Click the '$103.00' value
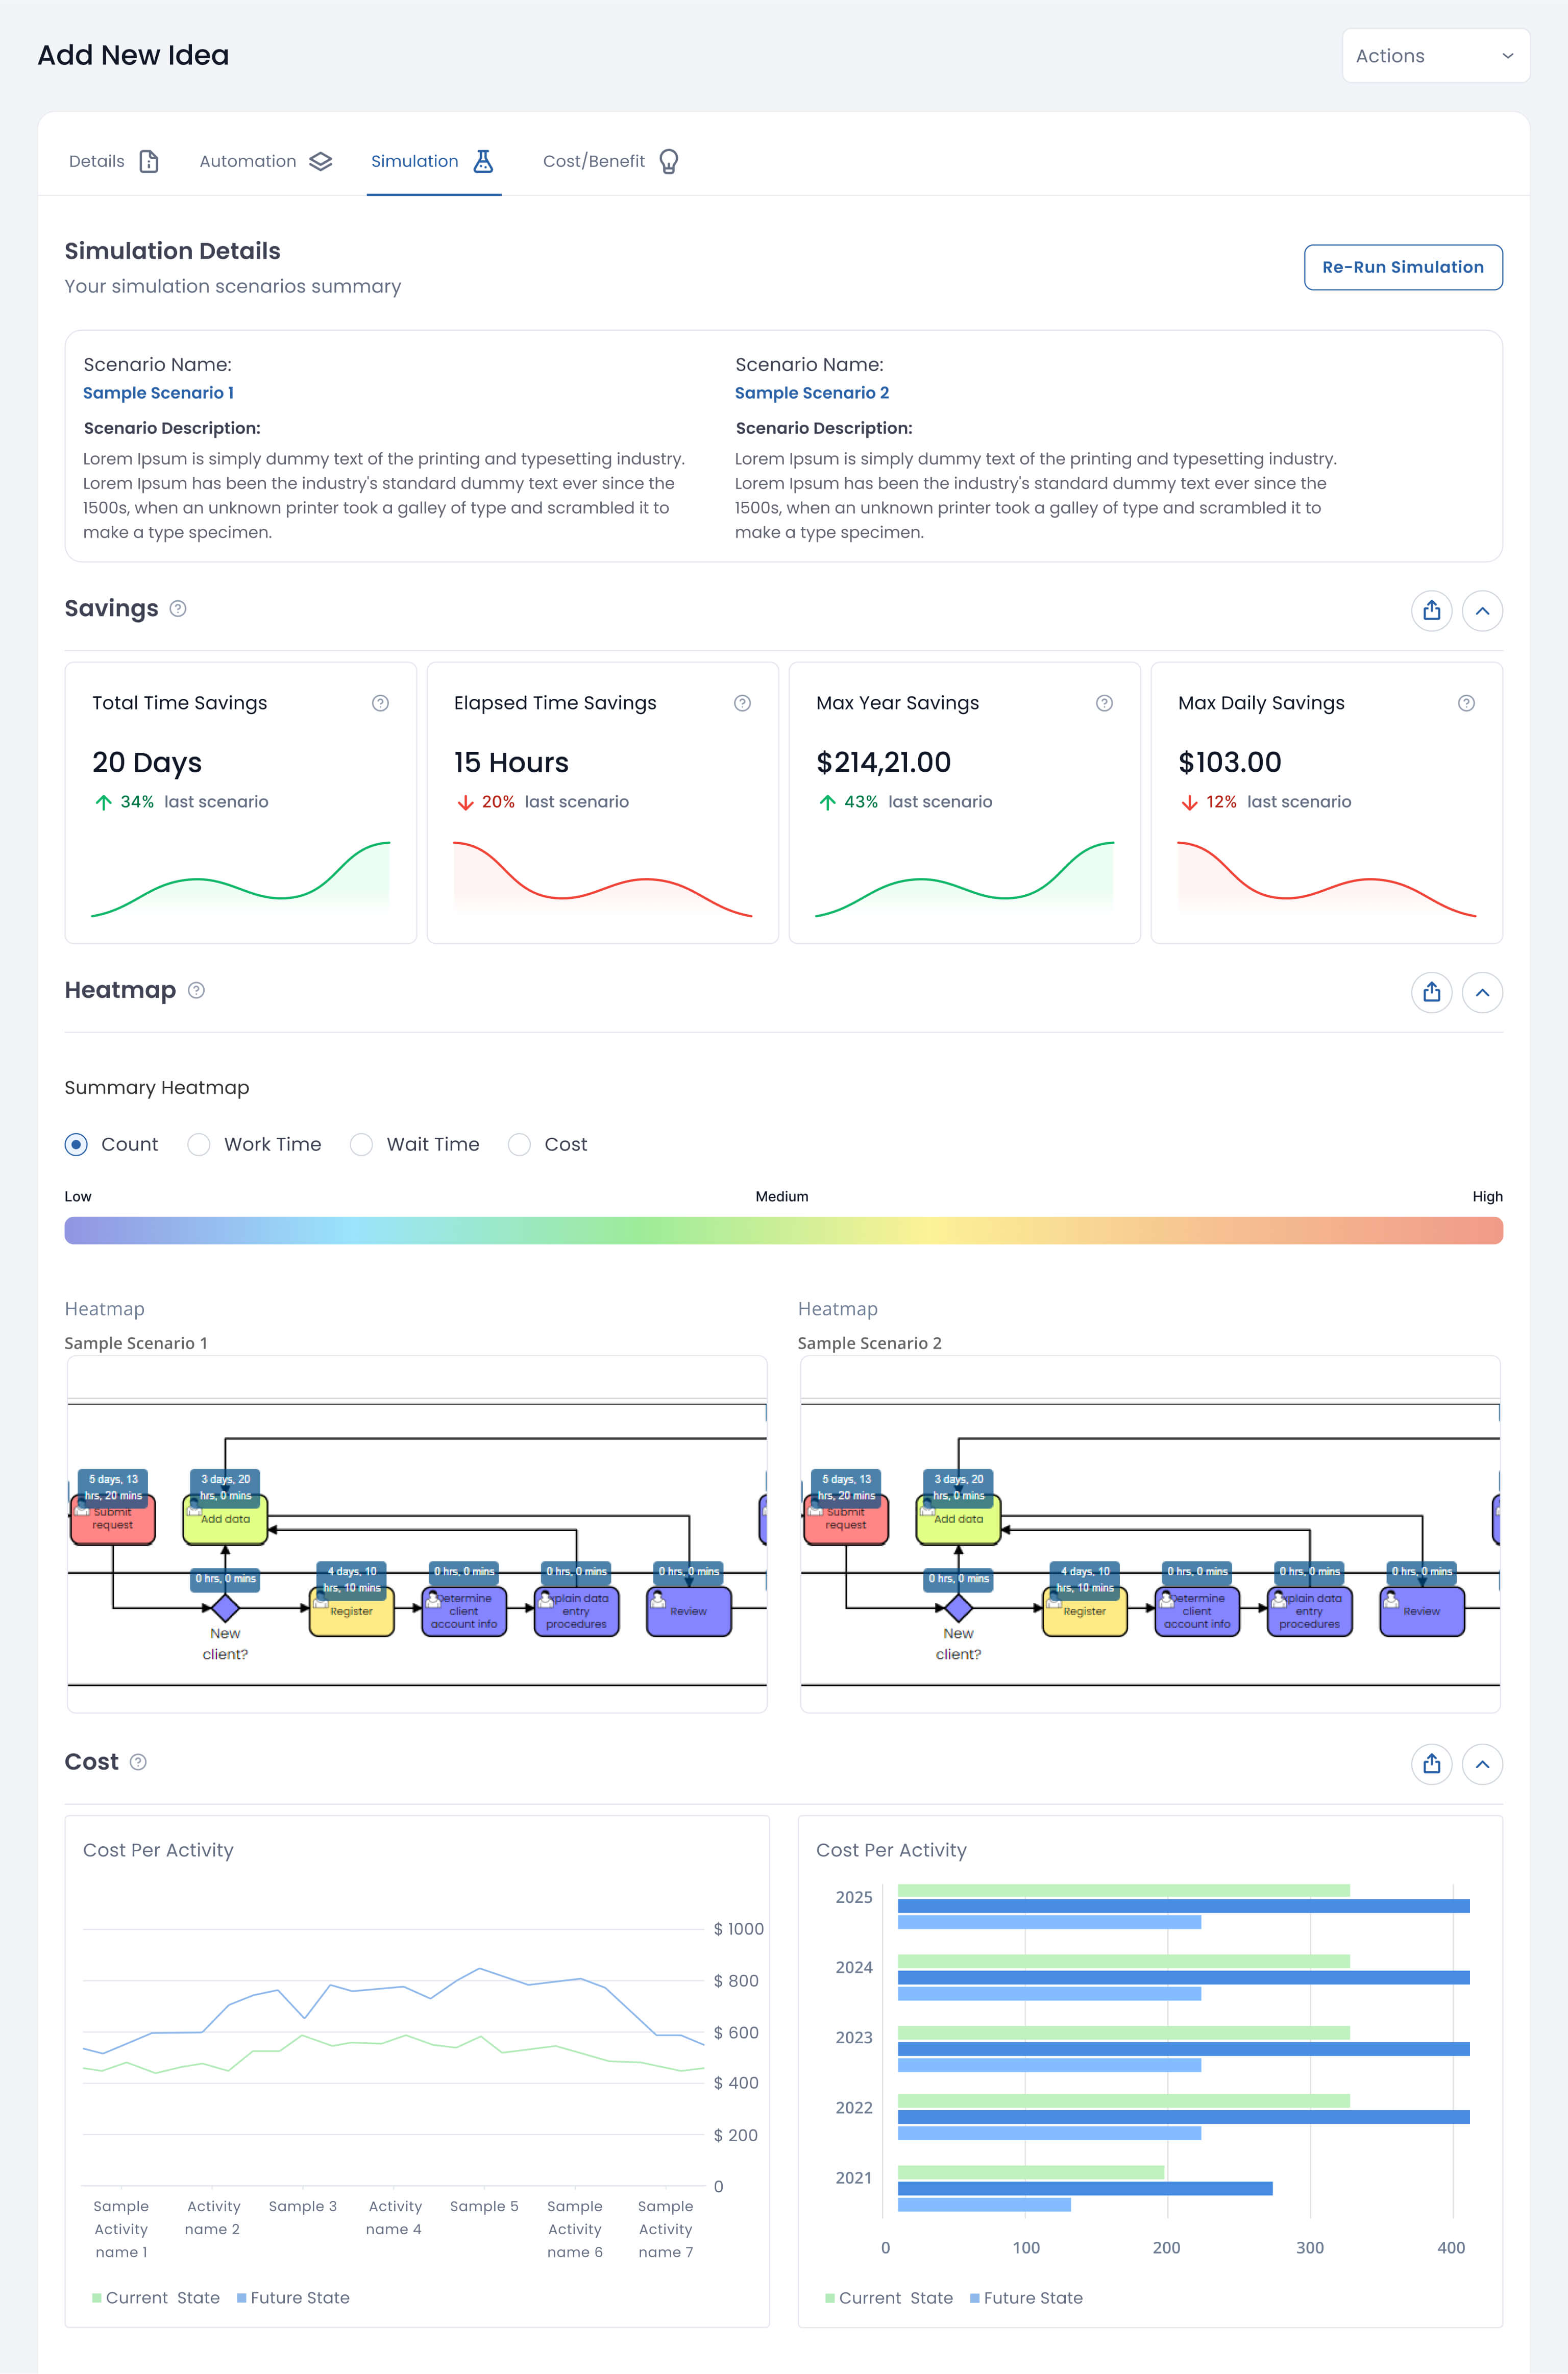The image size is (1568, 2374). [1229, 762]
